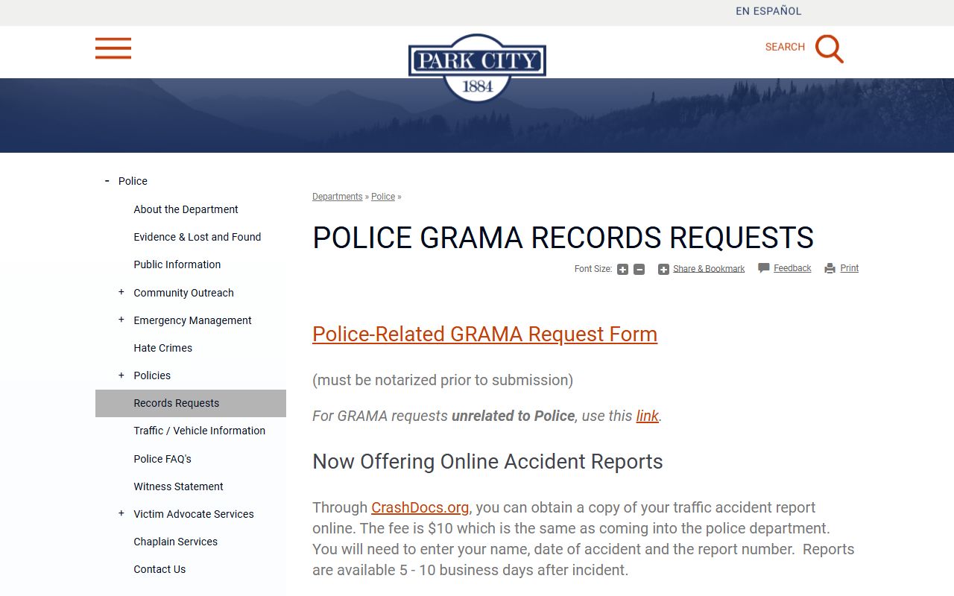Open Community Outreach page
This screenshot has height=596, width=954.
pos(183,293)
